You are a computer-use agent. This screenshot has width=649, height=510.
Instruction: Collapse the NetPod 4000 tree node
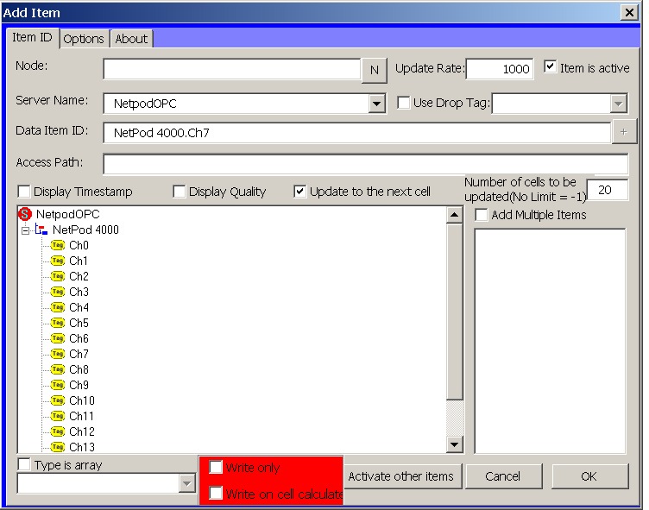tap(25, 230)
